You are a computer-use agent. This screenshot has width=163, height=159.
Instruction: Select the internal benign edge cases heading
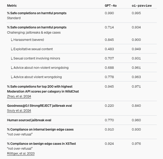40,129
